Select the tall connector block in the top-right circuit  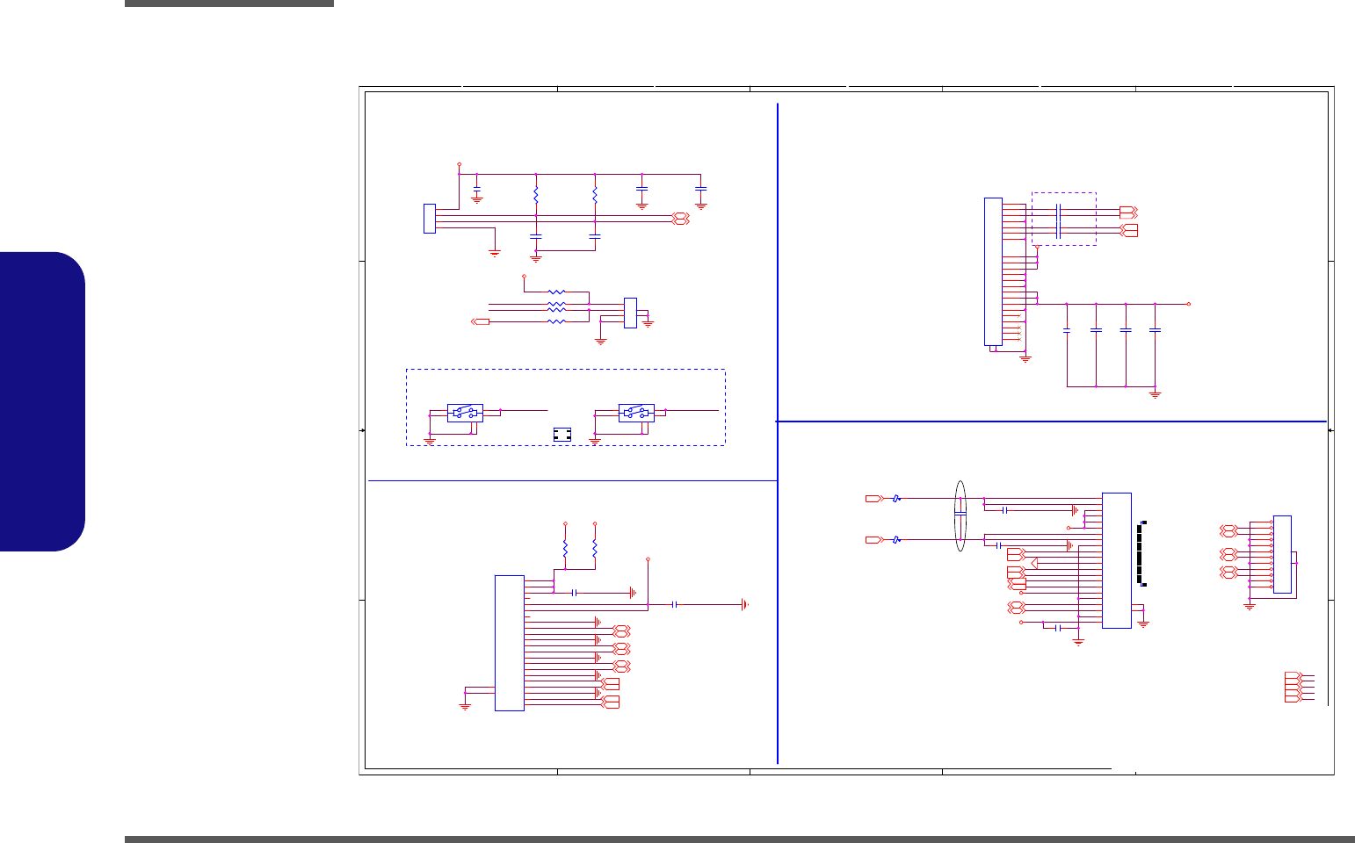click(x=993, y=271)
